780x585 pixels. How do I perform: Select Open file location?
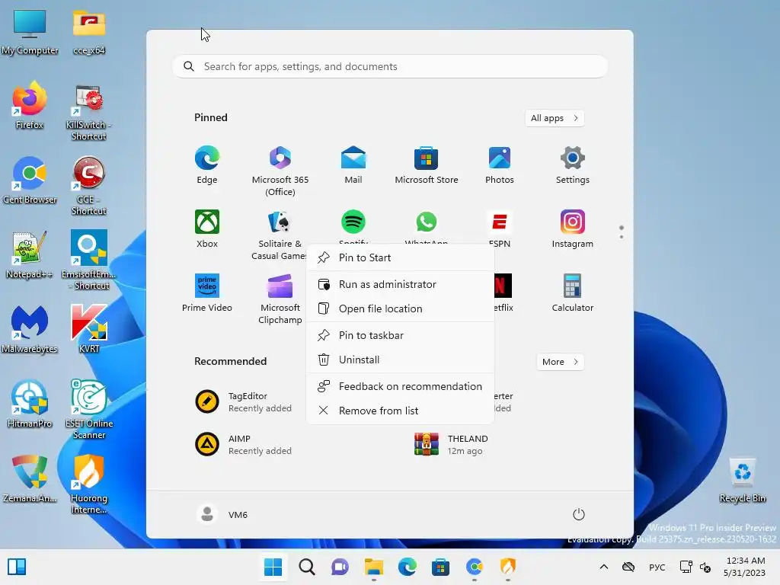[x=400, y=308]
